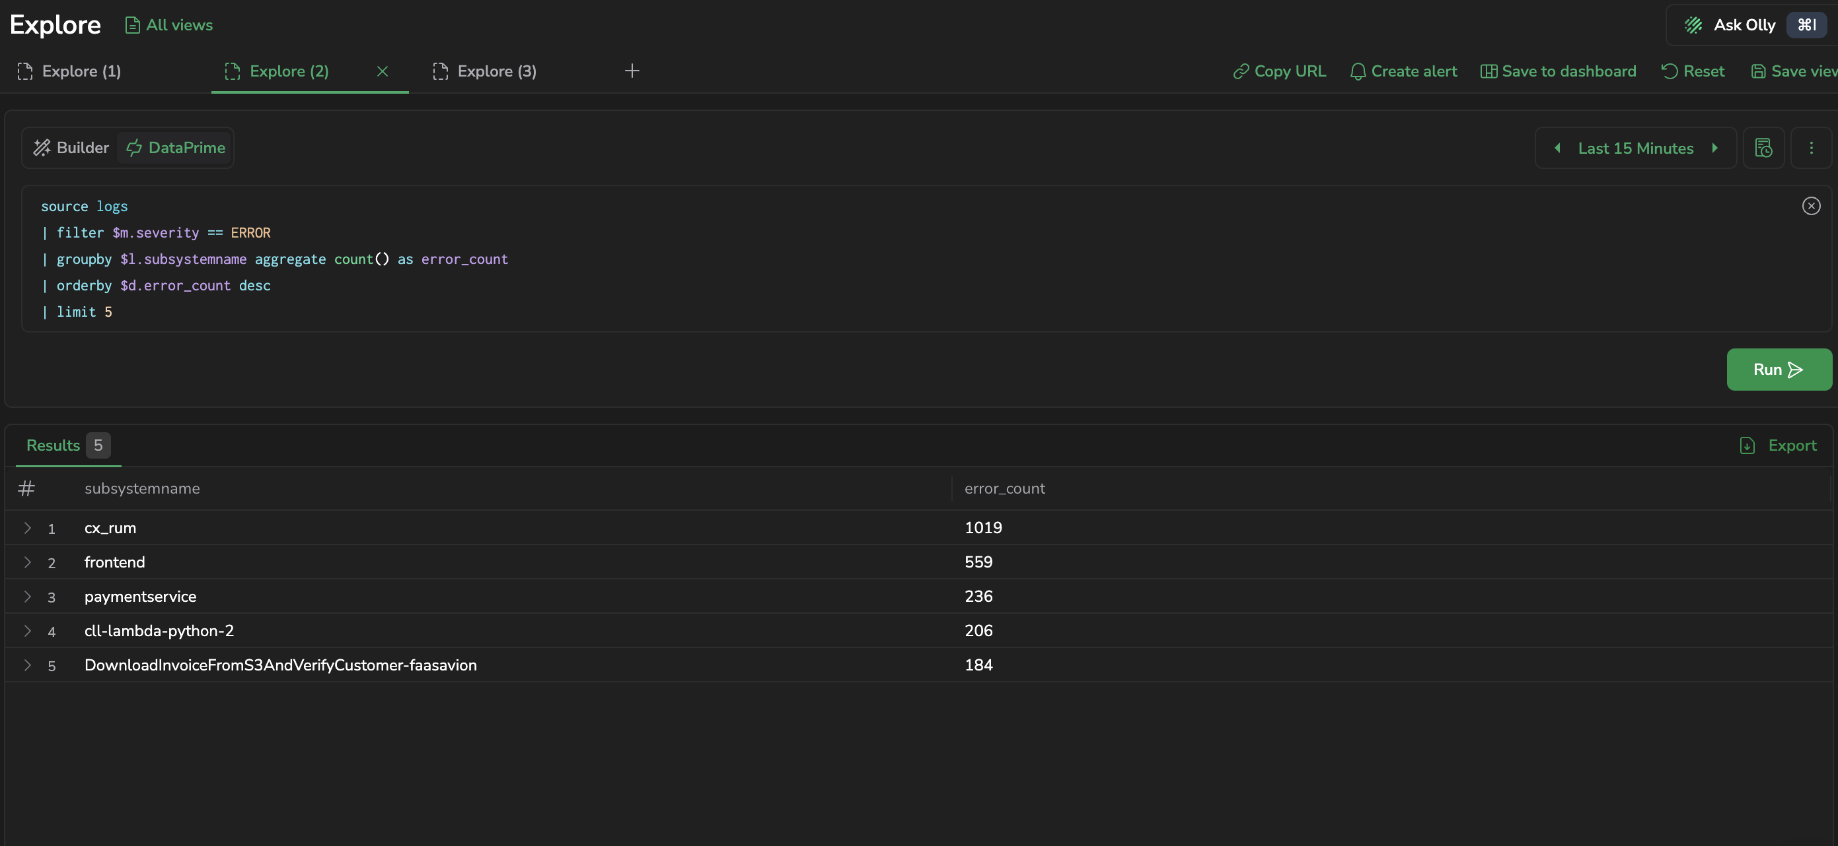Step to the next time range arrow

1714,148
